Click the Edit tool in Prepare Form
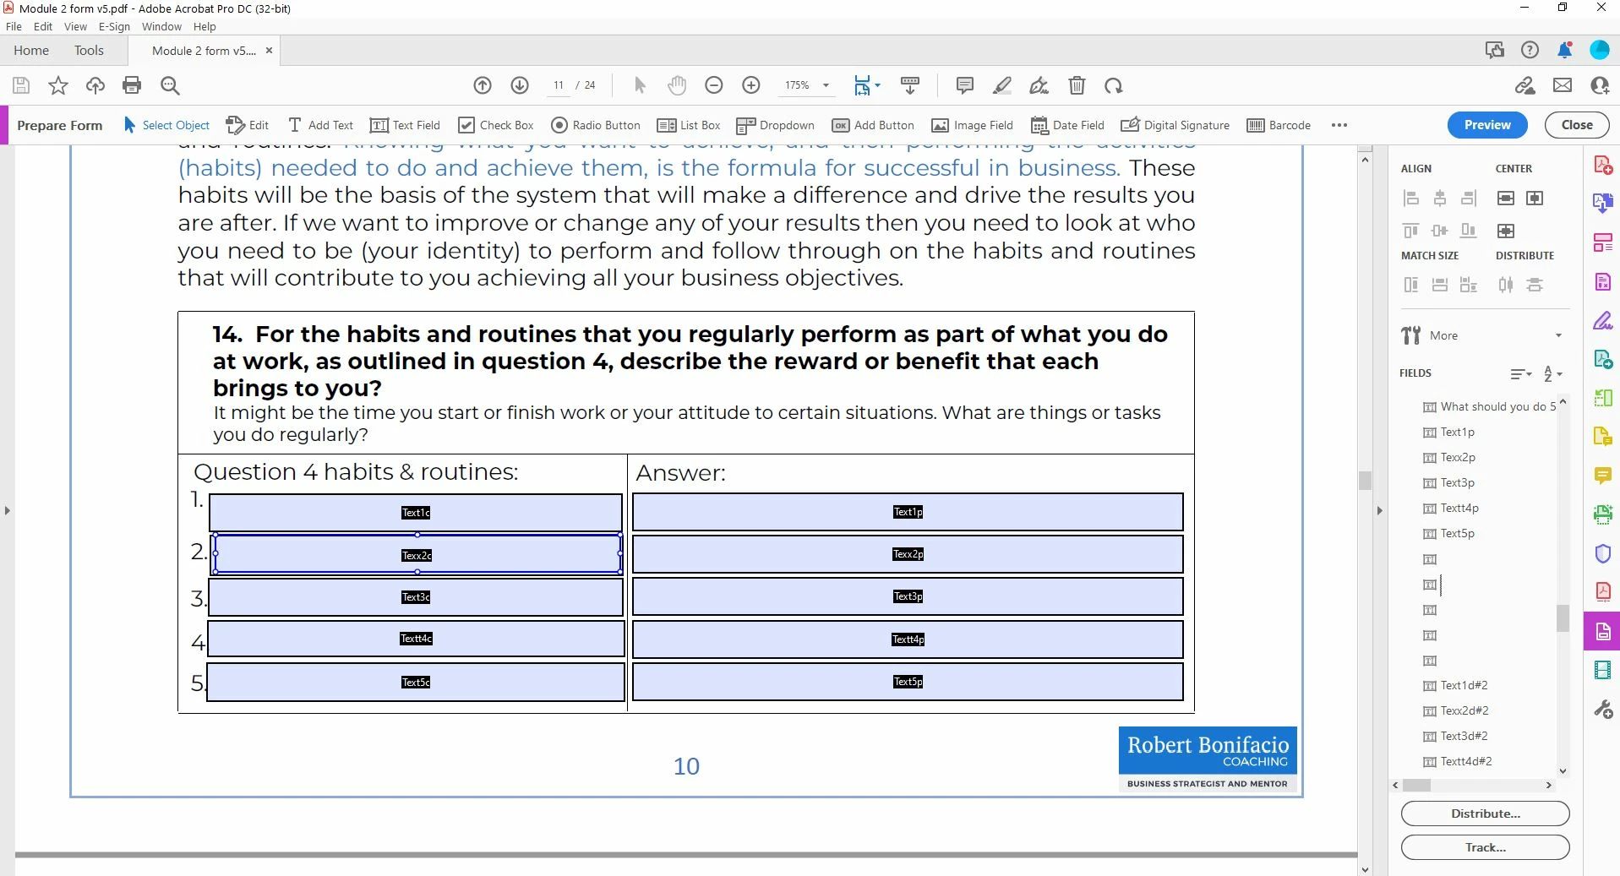This screenshot has height=876, width=1620. (247, 125)
